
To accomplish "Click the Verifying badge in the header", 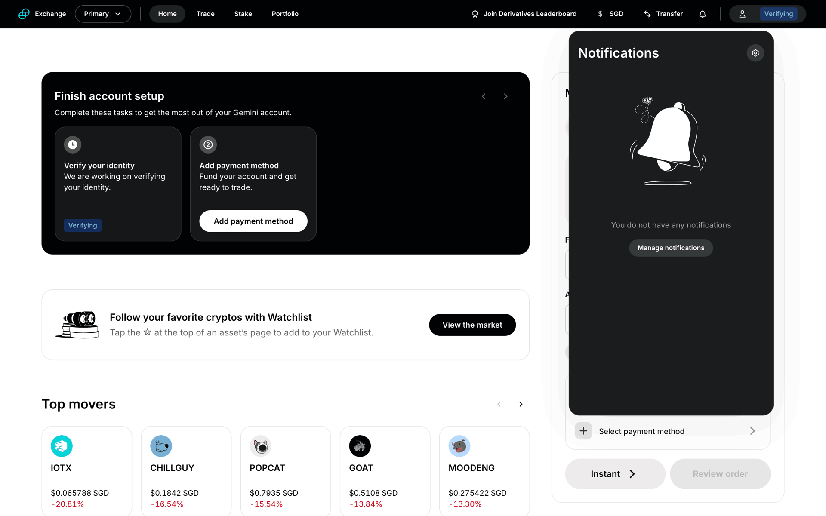I will pos(779,14).
